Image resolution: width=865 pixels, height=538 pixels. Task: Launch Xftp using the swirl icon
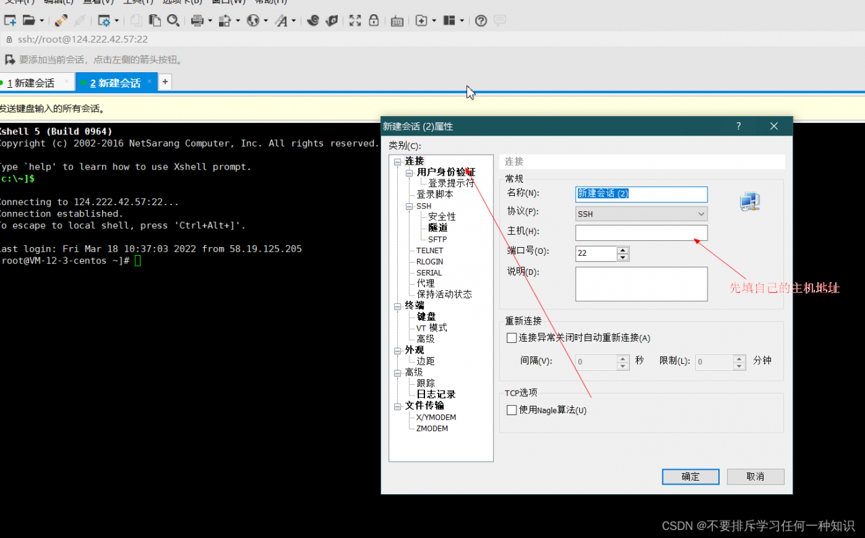(x=313, y=21)
